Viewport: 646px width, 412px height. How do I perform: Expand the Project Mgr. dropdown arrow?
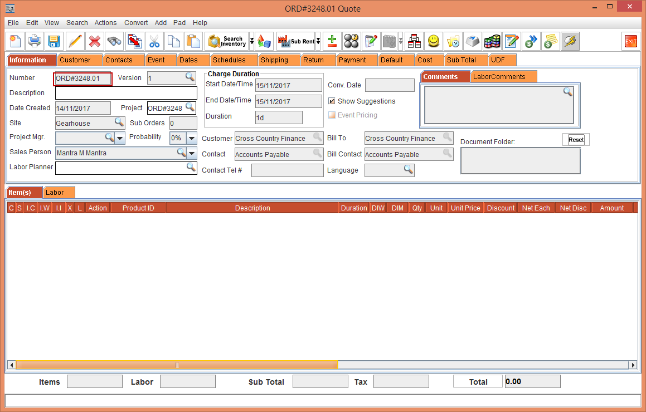[120, 138]
